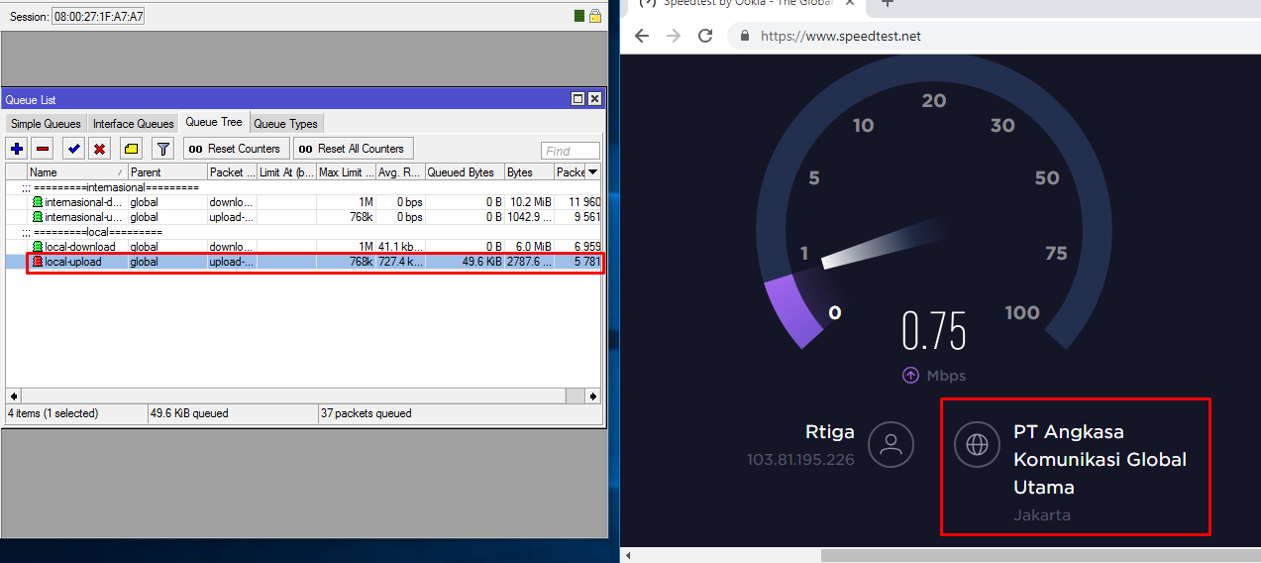The height and width of the screenshot is (563, 1261).
Task: Click the Limit At column header
Action: coord(286,172)
